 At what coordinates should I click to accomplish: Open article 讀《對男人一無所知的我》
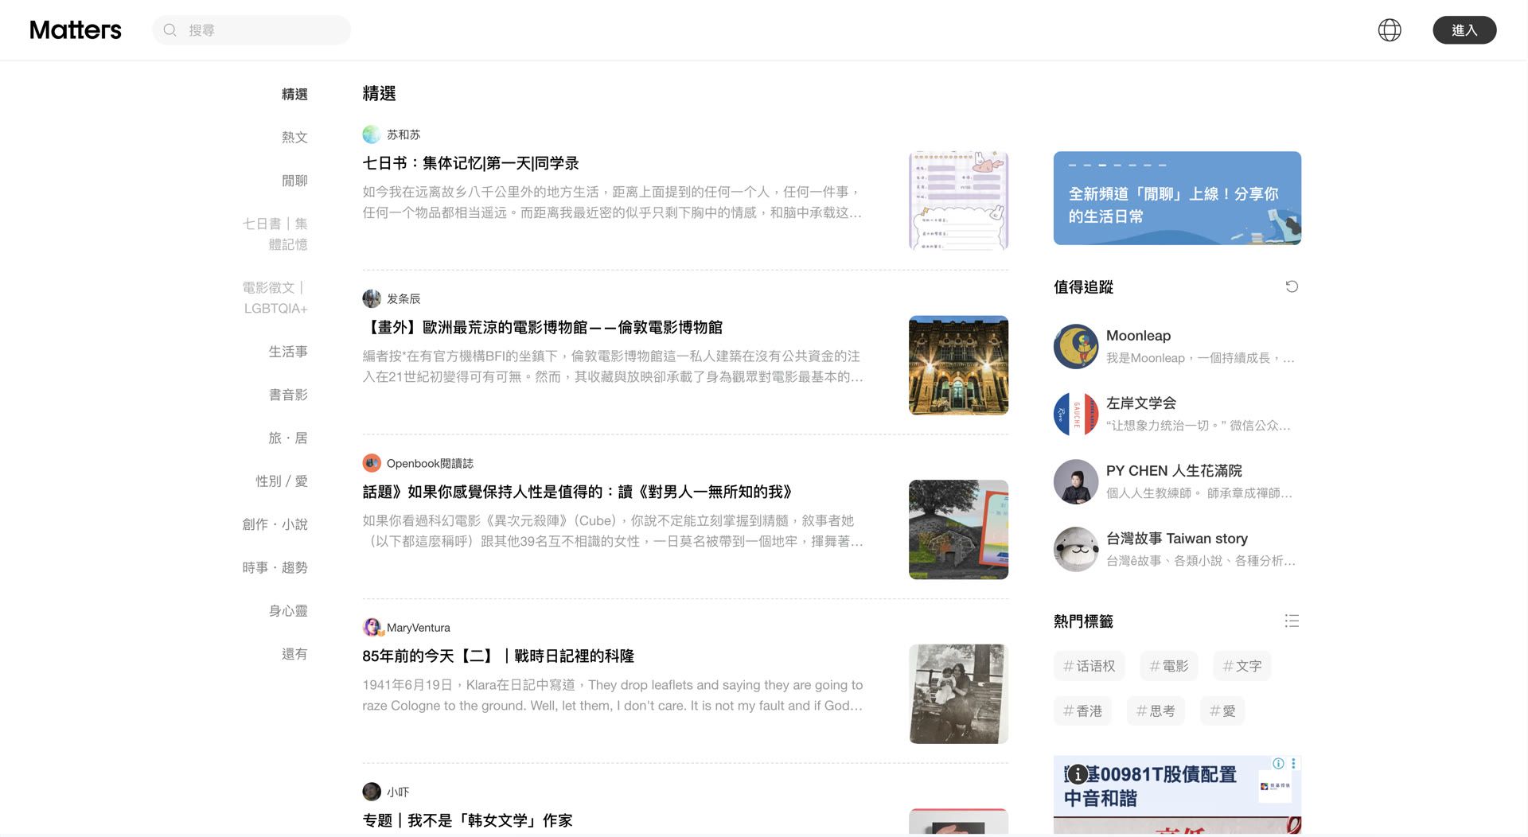(577, 492)
